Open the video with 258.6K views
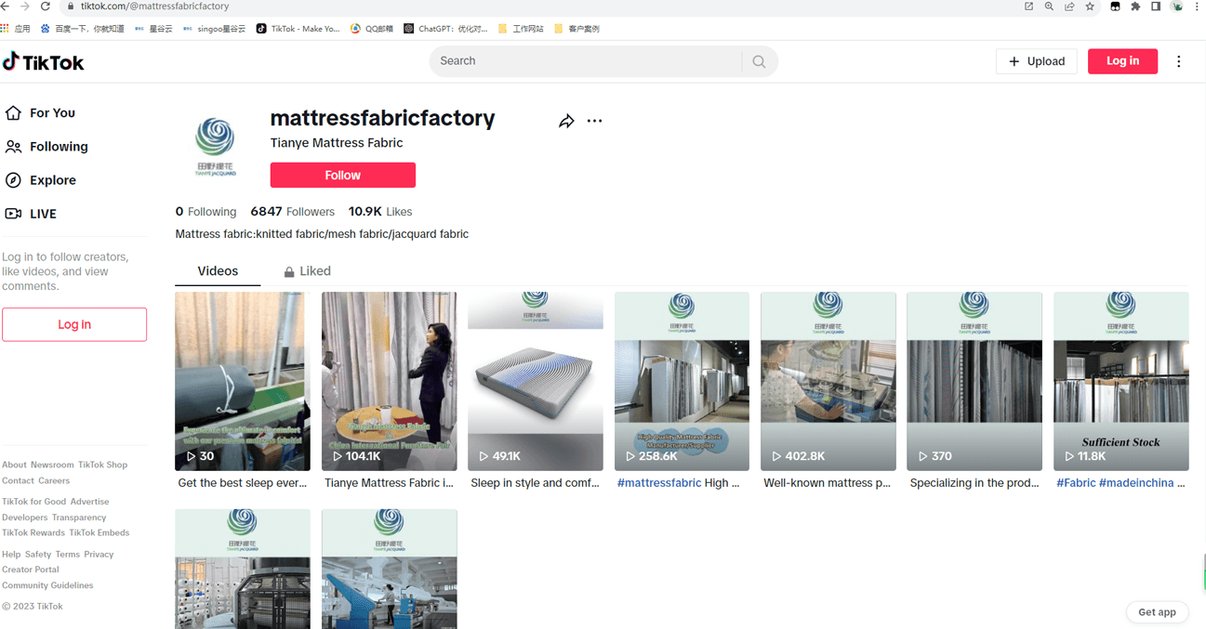 (682, 381)
